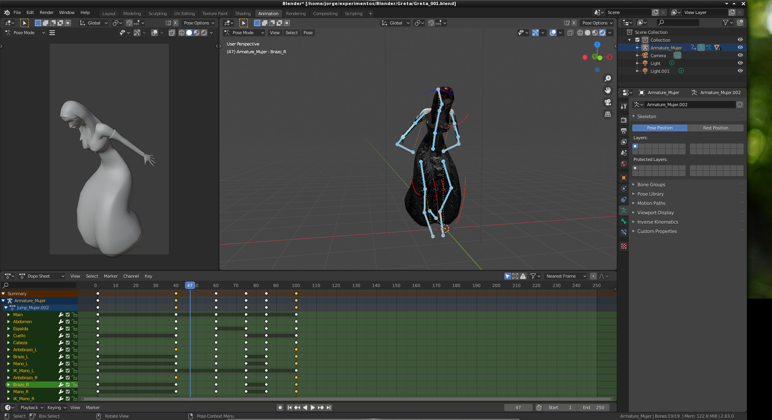This screenshot has height=420, width=772.
Task: Open the Render menu
Action: click(x=46, y=12)
